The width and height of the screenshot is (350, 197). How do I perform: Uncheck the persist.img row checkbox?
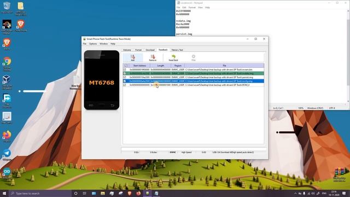pos(125,77)
